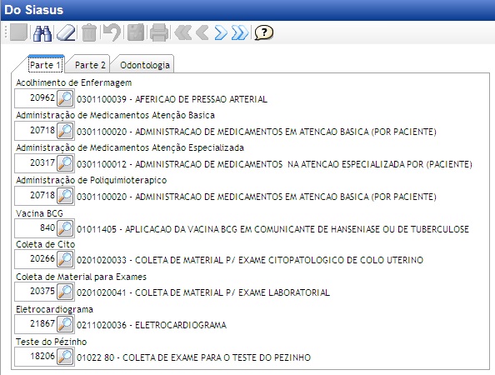
Task: Open lookup for Teste do Pézinho
Action: (65, 357)
